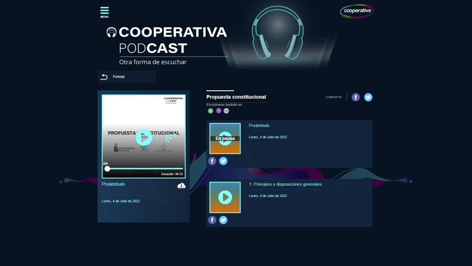Click the Facebook icon under the Preámbulo episode
The image size is (472, 266).
point(212,161)
